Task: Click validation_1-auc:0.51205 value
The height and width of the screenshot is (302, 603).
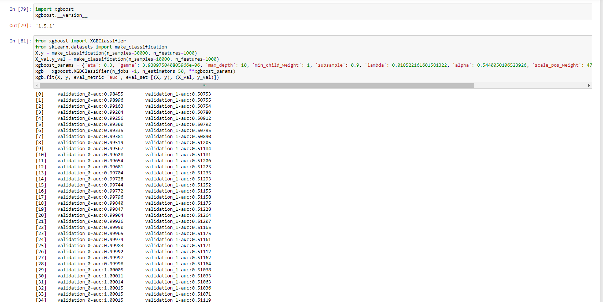Action: (178, 143)
